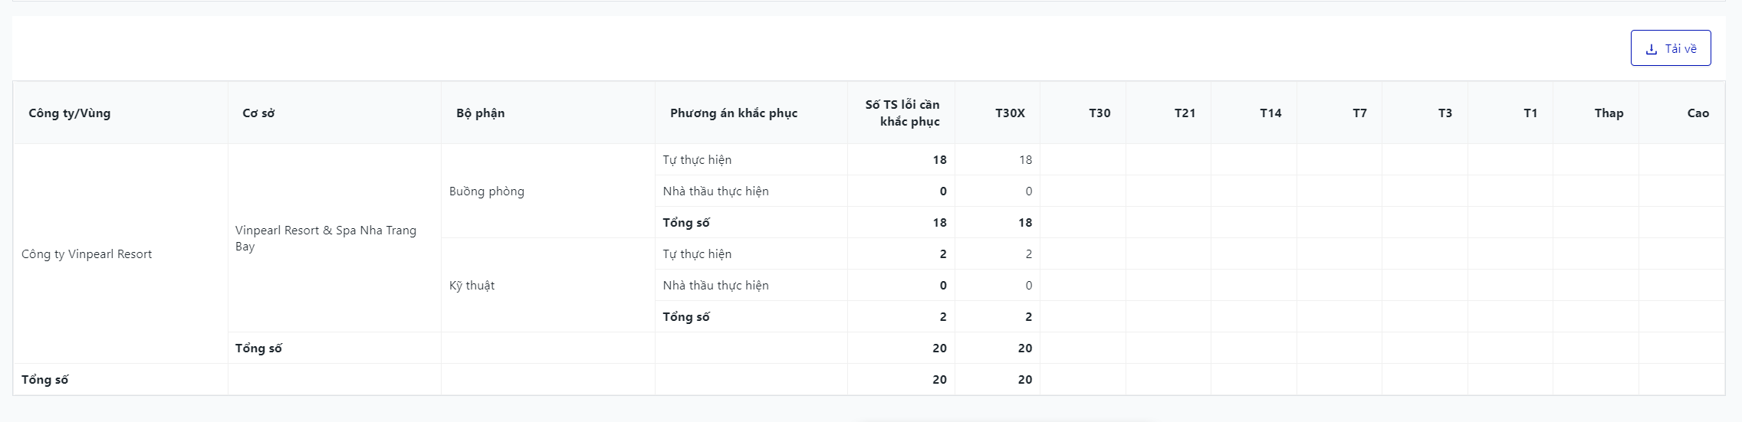
Task: Click the Thap column header
Action: pyautogui.click(x=1609, y=113)
